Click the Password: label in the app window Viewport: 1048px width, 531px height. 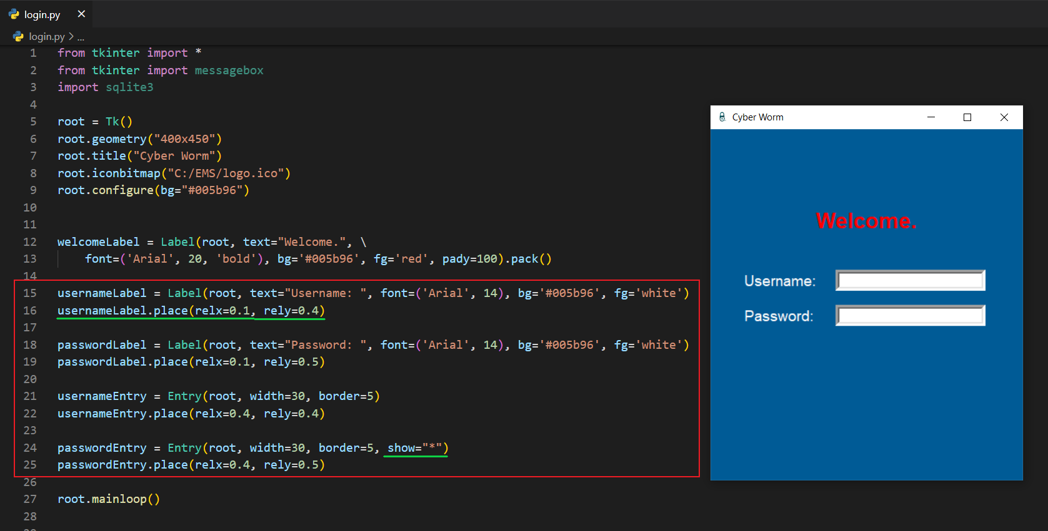[x=778, y=316]
